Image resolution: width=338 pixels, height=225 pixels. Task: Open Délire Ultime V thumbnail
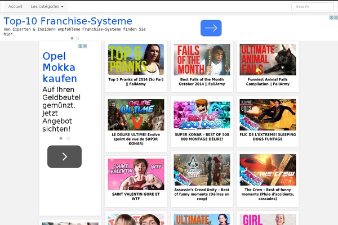click(x=136, y=115)
